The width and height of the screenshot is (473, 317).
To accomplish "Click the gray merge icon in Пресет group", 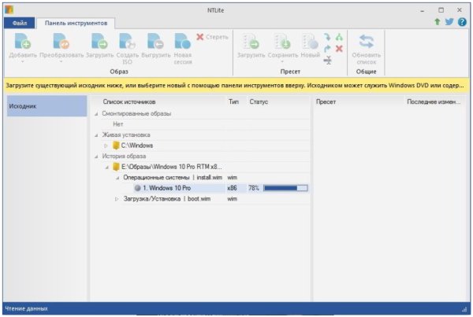I will (328, 61).
